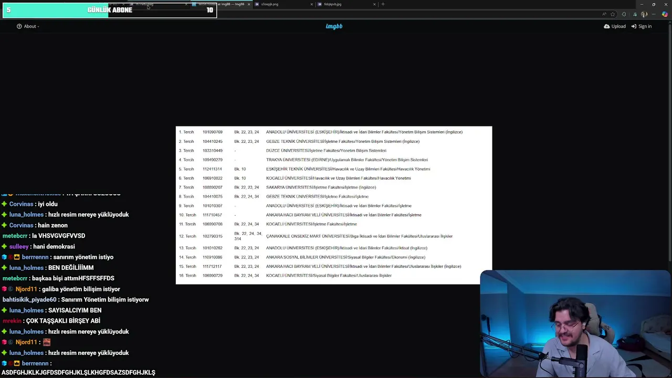Open the browser Extensions puzzle icon
672x378 pixels.
(624, 14)
